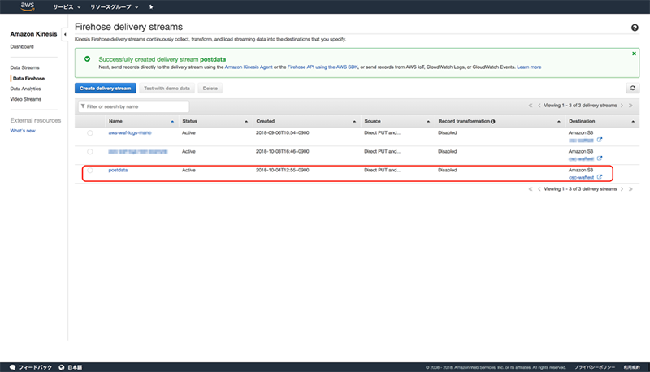Select the second delivery stream radio button
The image size is (650, 372).
click(89, 152)
